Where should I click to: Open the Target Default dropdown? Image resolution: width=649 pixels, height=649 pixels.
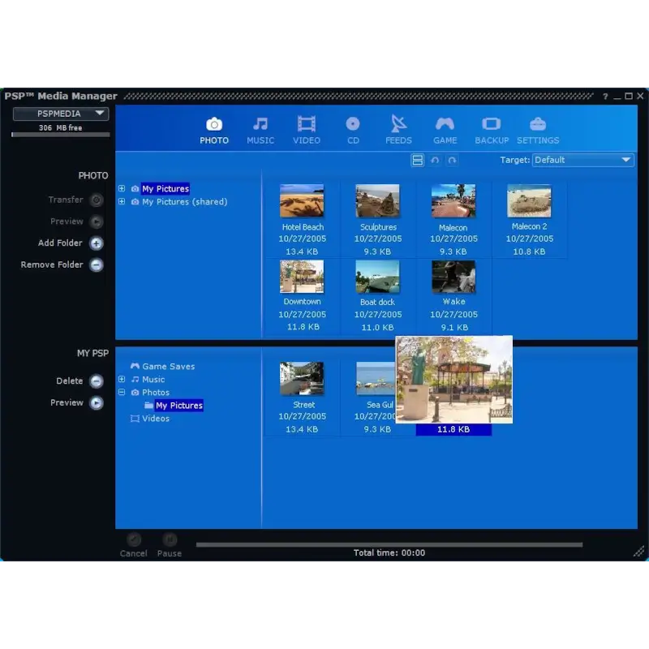582,161
